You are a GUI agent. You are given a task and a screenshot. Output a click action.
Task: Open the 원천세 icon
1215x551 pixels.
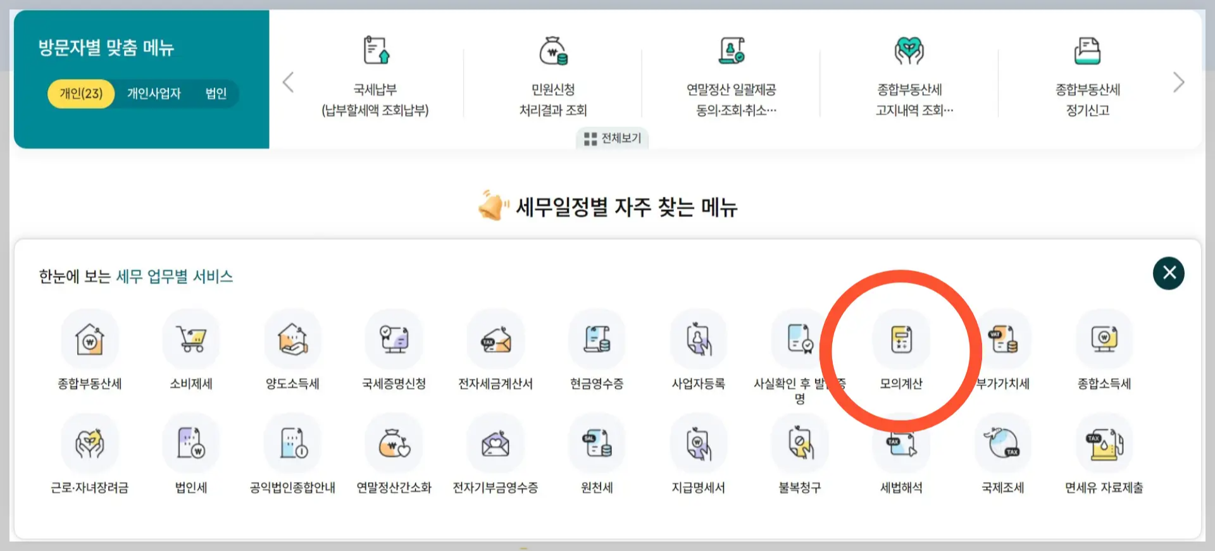point(597,443)
